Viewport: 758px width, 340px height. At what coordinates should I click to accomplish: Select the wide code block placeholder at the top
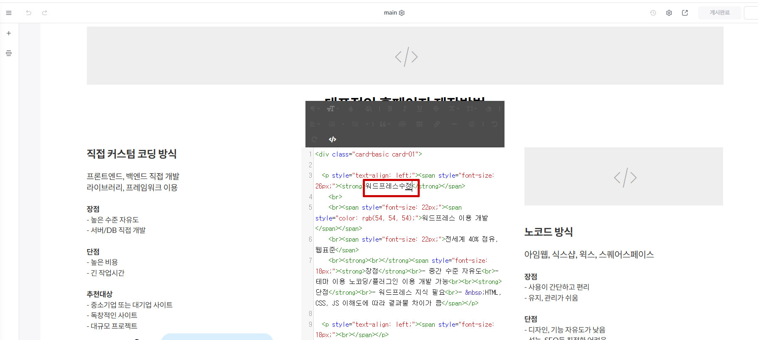(405, 56)
